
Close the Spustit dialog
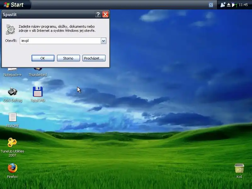coord(105,14)
